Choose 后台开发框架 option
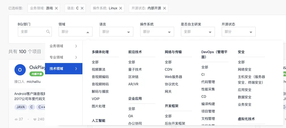This screenshot has height=128, width=286. click(x=175, y=123)
